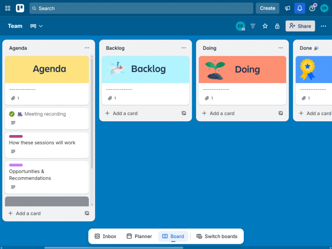Open the board menu three dots
332x249 pixels.
[x=323, y=26]
